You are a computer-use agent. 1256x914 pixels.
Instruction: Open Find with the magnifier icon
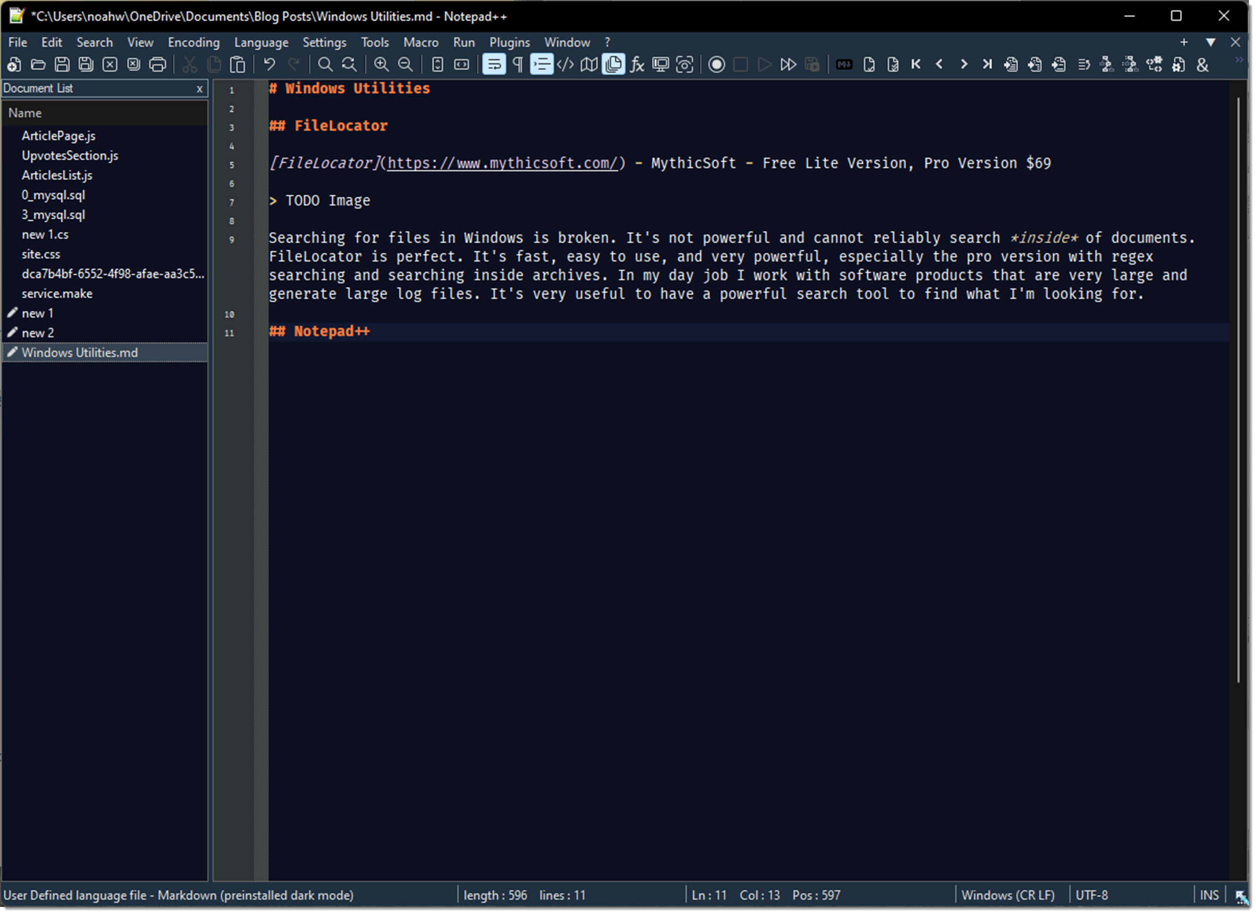point(325,65)
